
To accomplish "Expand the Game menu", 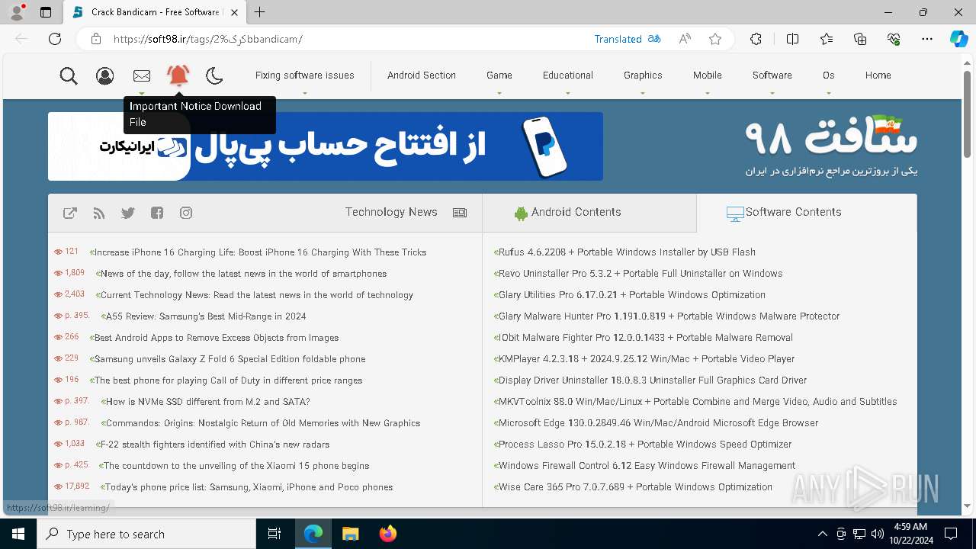I will click(x=499, y=75).
